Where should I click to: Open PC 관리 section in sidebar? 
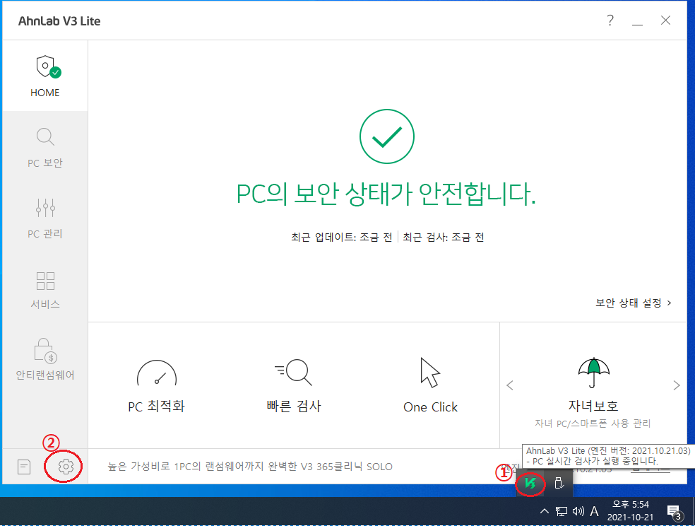[44, 218]
